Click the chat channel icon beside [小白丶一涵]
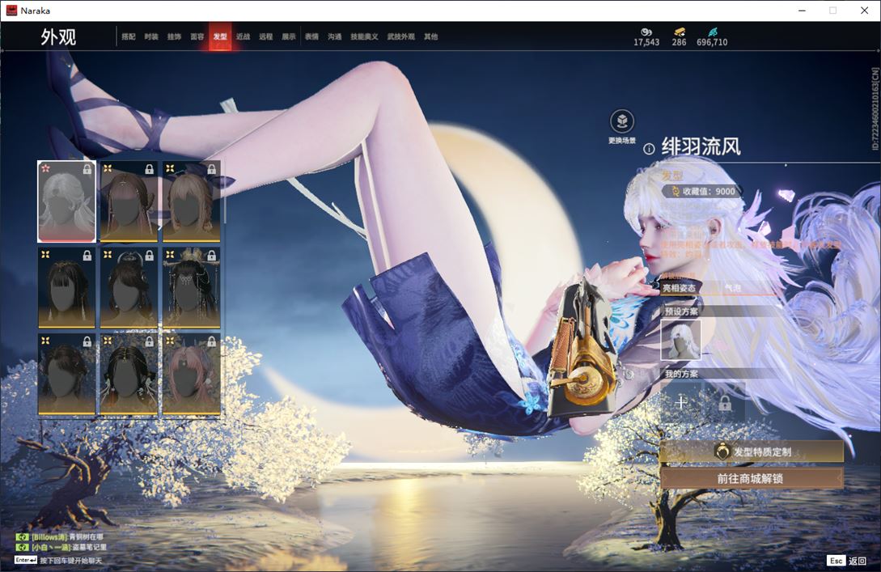 pyautogui.click(x=22, y=547)
